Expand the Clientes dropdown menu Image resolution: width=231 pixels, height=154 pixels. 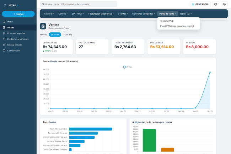click(123, 14)
